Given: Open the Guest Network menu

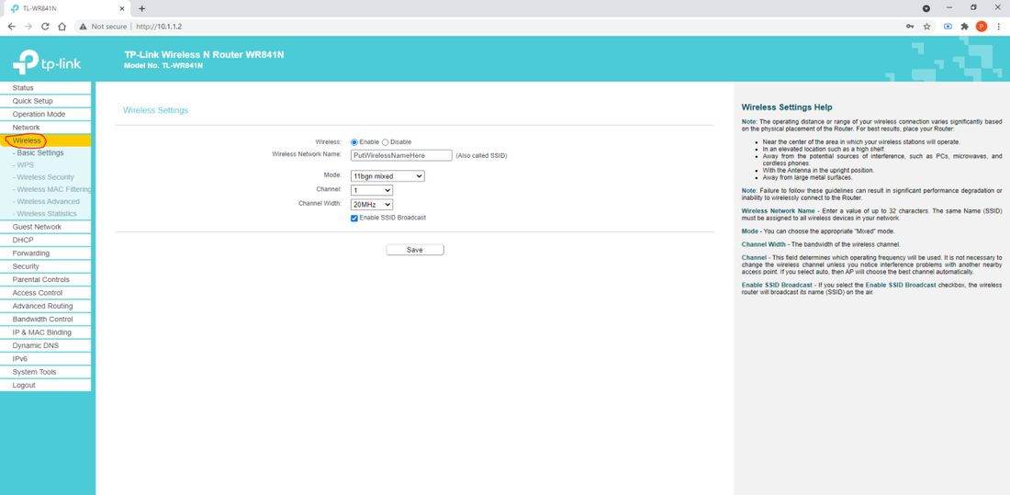Looking at the screenshot, I should click(x=45, y=227).
